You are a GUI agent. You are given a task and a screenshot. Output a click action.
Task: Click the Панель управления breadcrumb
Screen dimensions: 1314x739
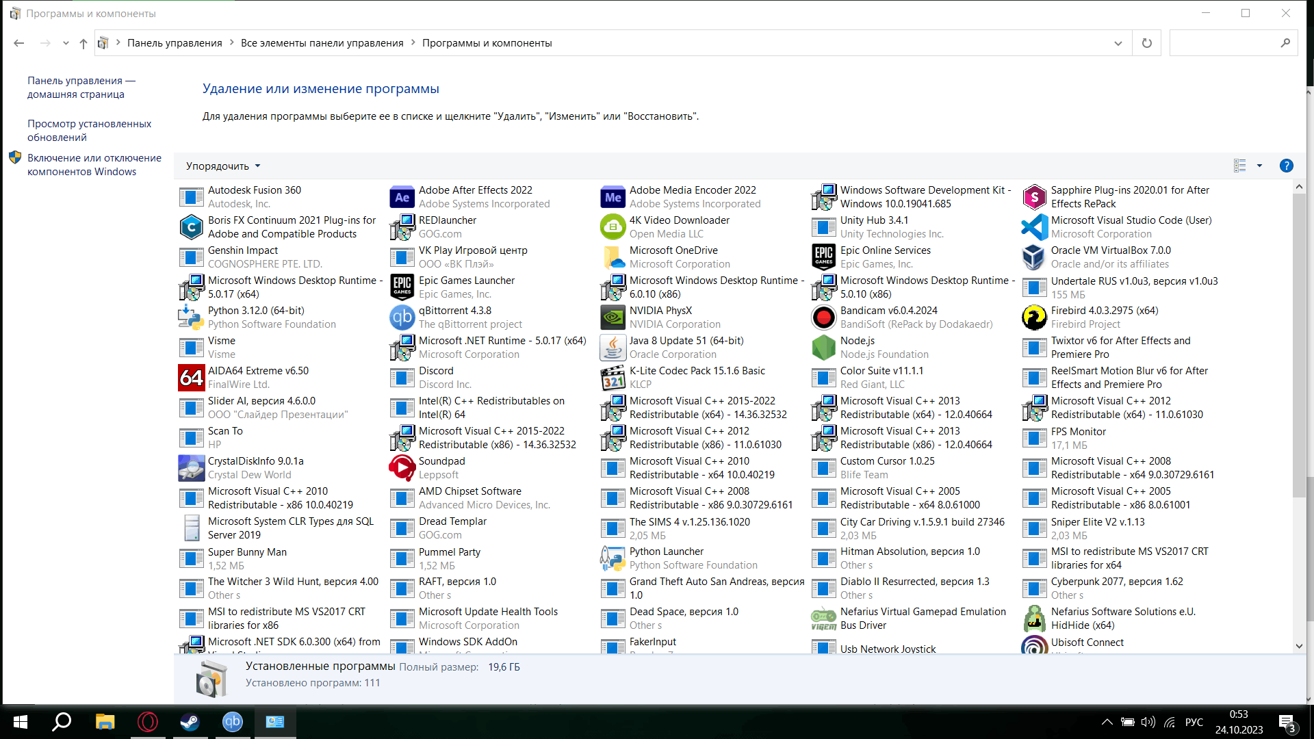[175, 43]
